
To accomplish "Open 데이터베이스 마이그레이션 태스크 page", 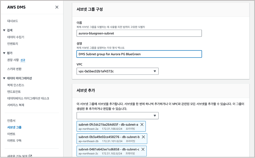I will pos(28,98).
